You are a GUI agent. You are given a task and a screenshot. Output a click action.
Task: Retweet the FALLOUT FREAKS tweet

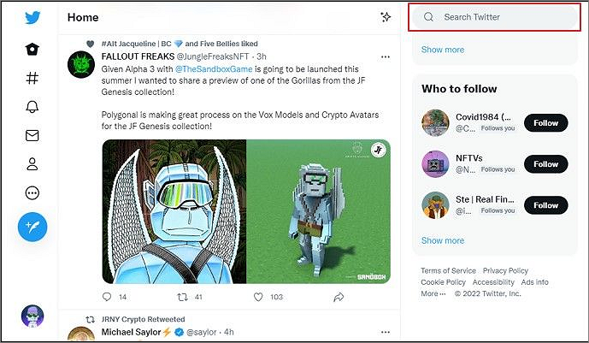click(x=181, y=297)
